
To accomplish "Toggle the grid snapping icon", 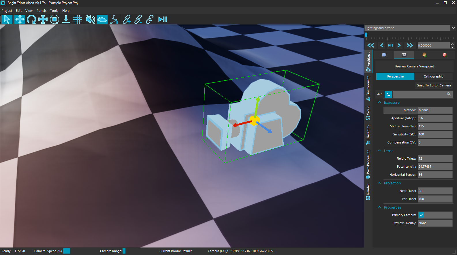I will [x=77, y=19].
